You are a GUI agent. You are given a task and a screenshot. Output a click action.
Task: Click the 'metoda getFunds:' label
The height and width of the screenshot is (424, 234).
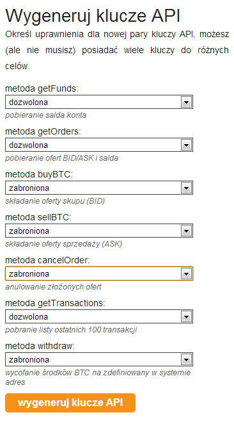click(42, 88)
